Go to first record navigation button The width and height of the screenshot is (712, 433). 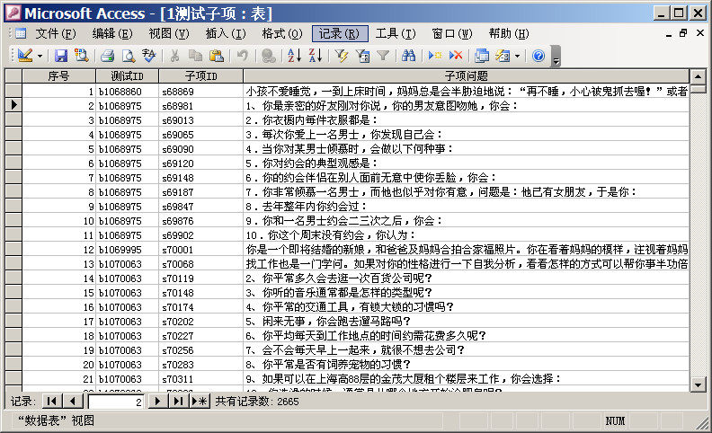52,402
